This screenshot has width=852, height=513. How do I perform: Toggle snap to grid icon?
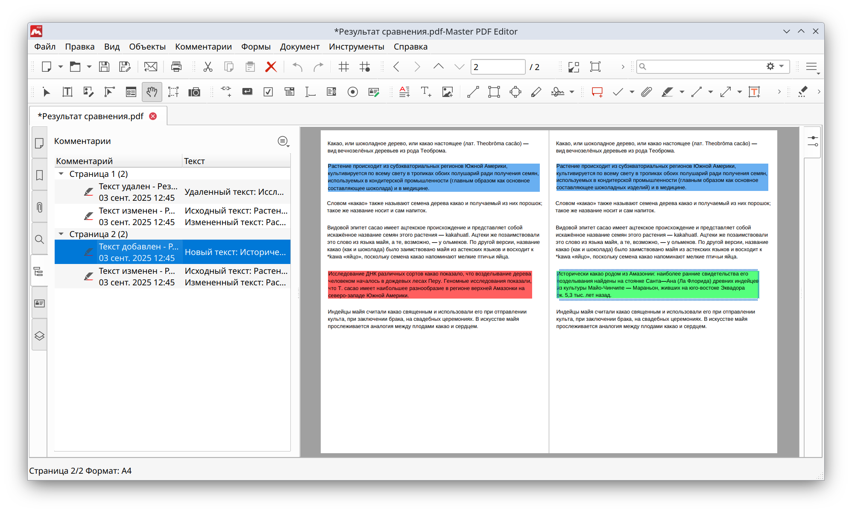[x=365, y=67]
